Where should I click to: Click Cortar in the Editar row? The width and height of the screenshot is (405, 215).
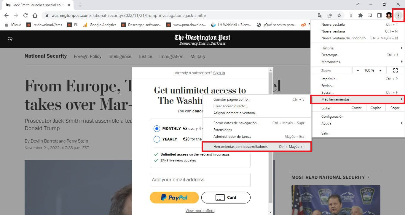(x=356, y=108)
